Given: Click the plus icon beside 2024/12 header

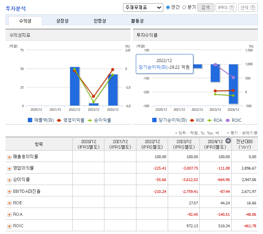Looking at the screenshot, I should pos(228,141).
